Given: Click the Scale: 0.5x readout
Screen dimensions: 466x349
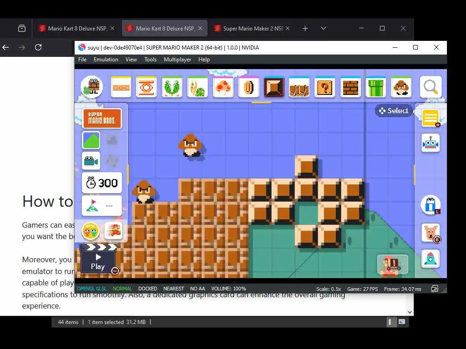Looking at the screenshot, I should (329, 289).
